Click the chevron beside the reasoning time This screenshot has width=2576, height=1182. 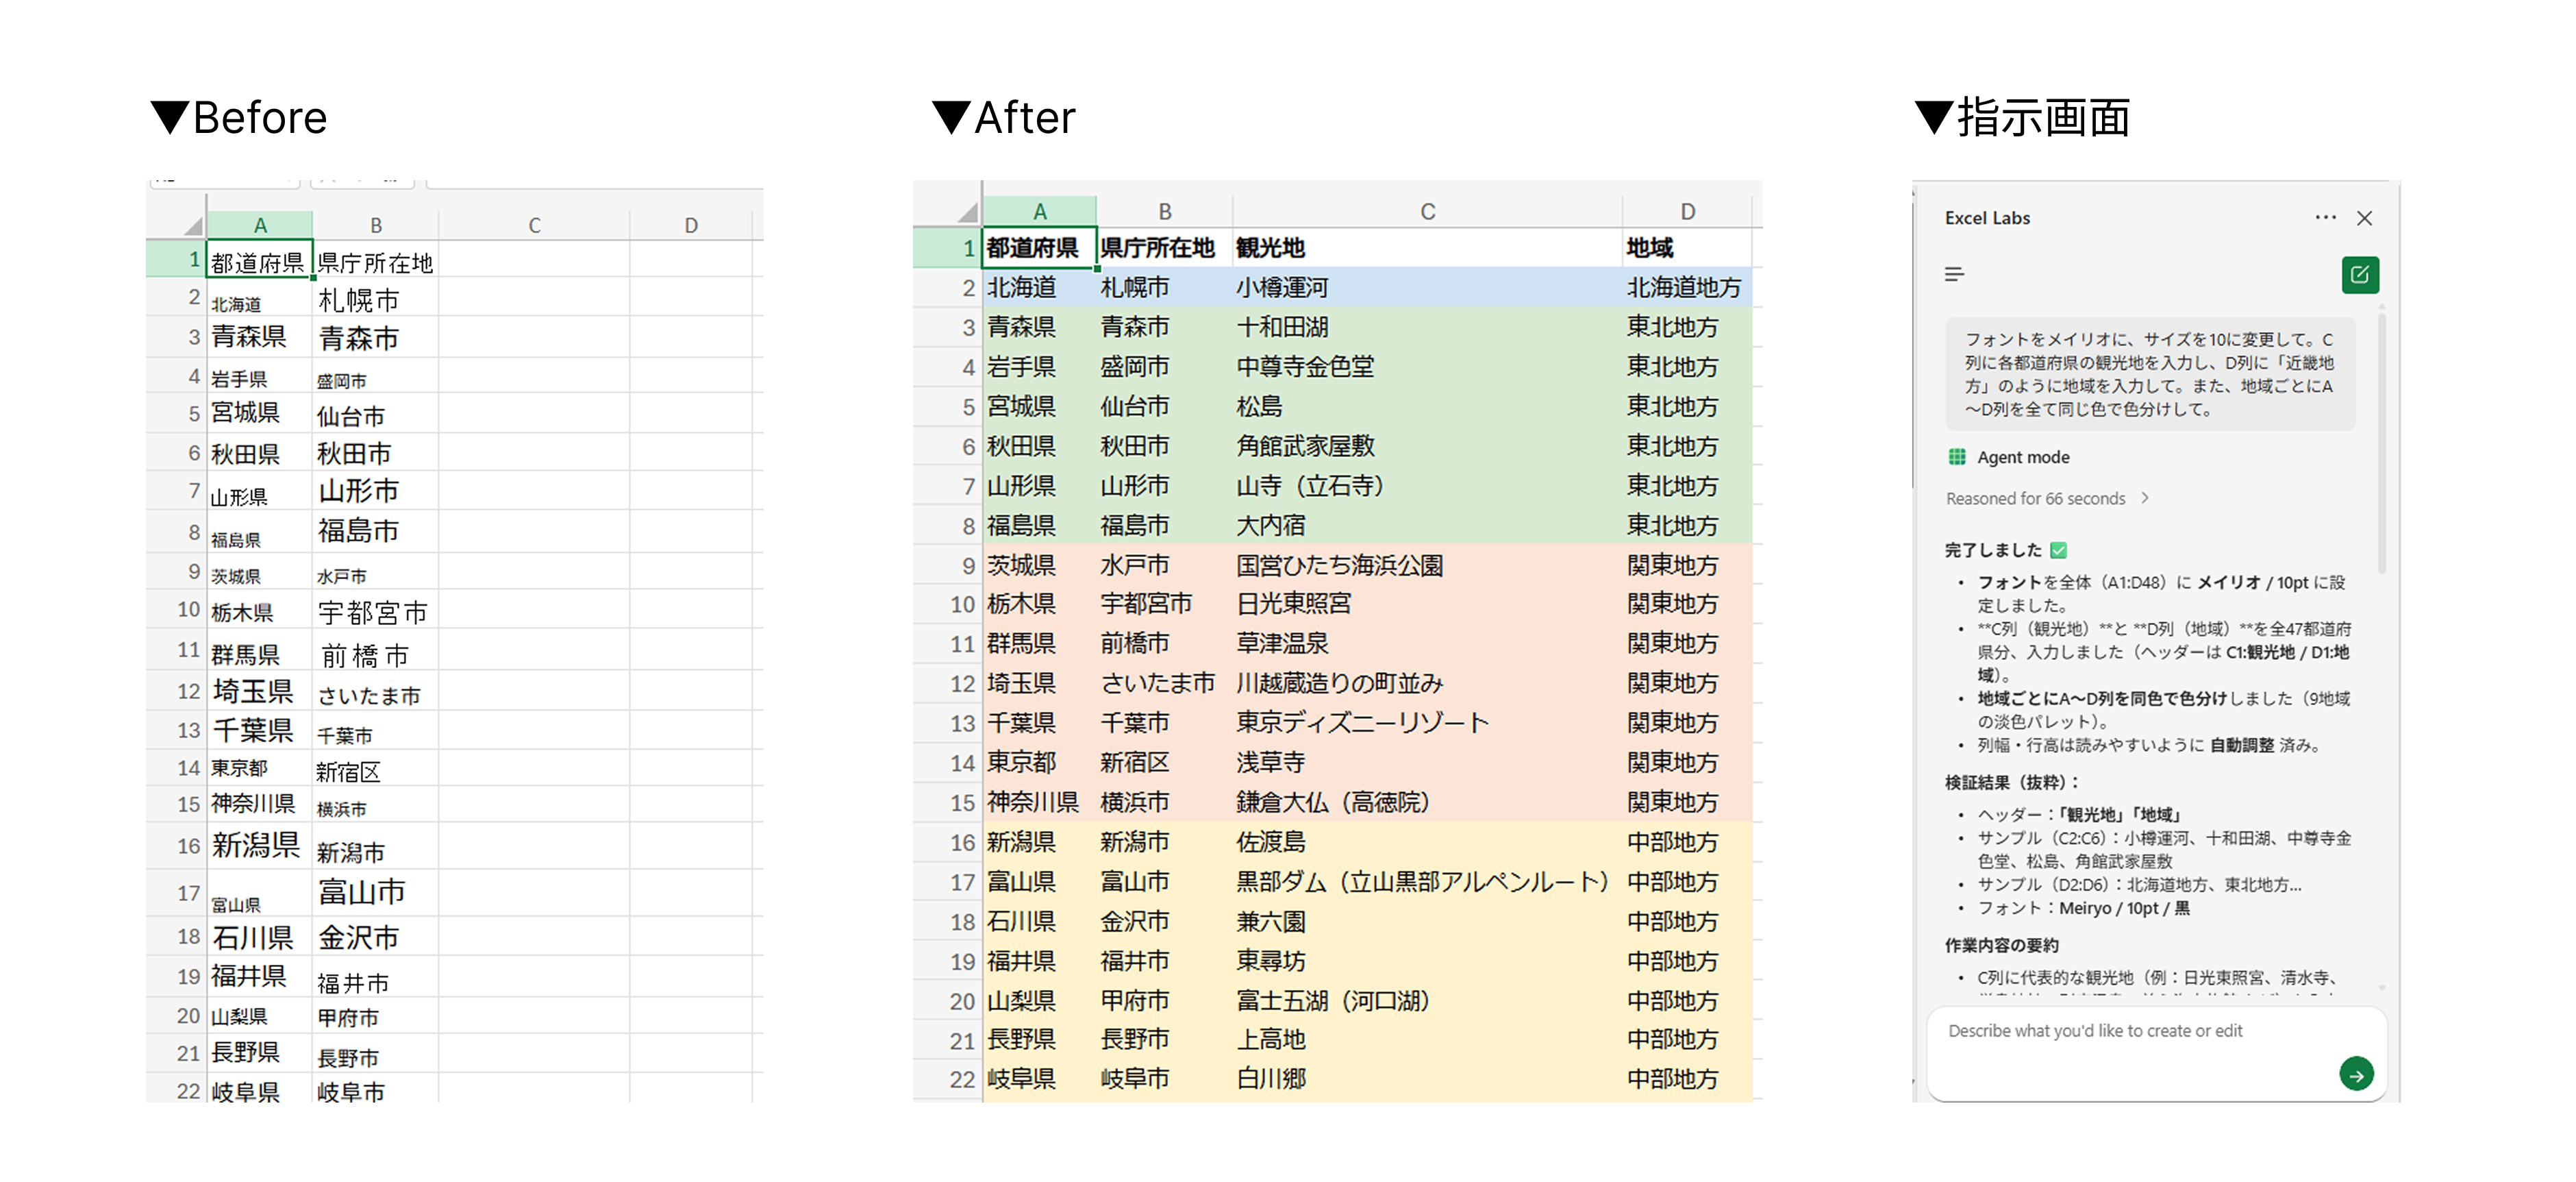[x=2145, y=498]
